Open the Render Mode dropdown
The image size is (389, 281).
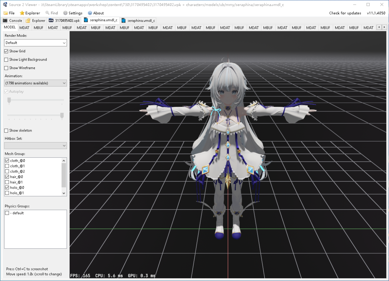click(x=36, y=43)
